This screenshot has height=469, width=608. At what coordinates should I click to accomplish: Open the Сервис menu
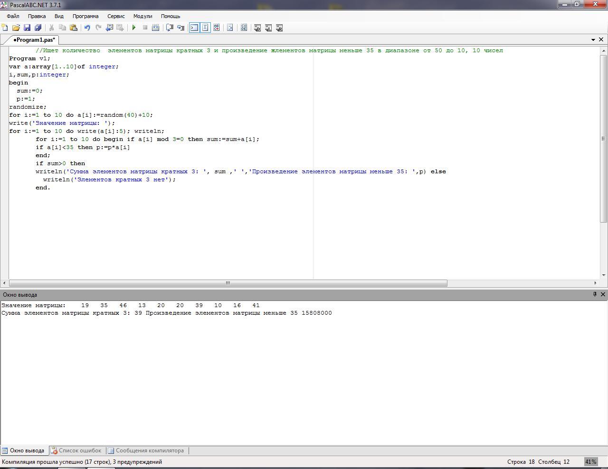pos(116,16)
